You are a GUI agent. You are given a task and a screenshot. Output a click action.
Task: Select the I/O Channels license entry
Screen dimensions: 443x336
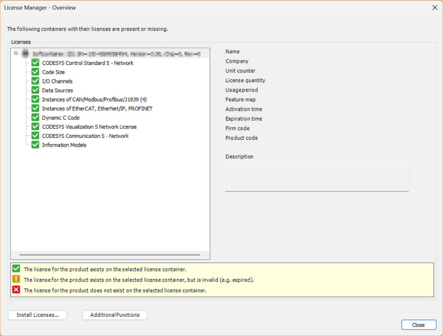pyautogui.click(x=57, y=81)
